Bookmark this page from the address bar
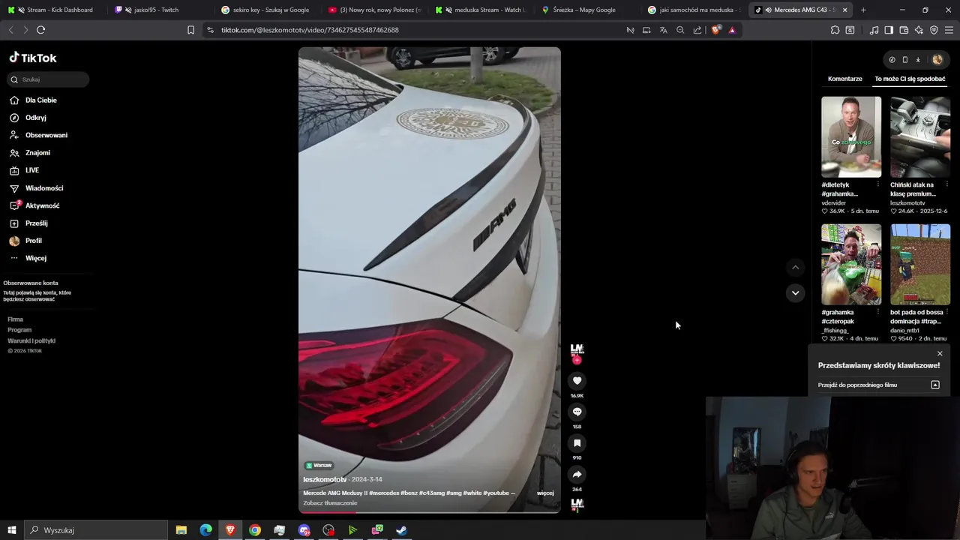 pyautogui.click(x=190, y=30)
